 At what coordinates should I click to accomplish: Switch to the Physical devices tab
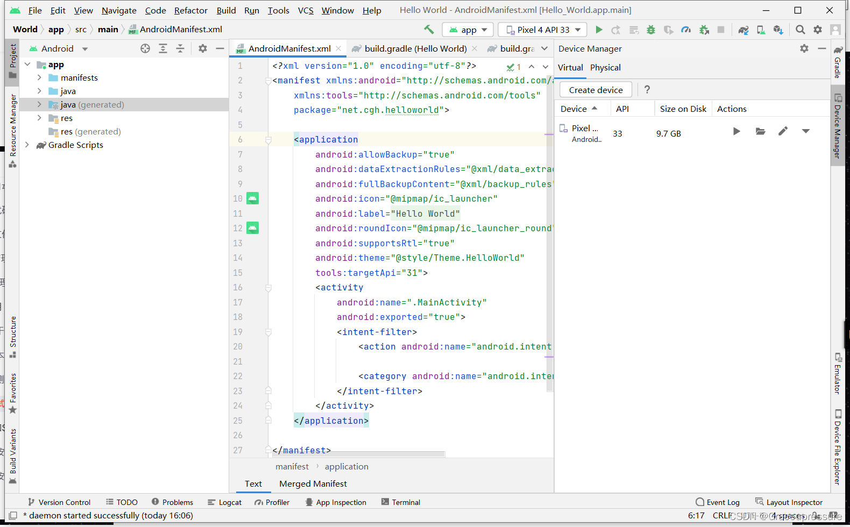[605, 67]
